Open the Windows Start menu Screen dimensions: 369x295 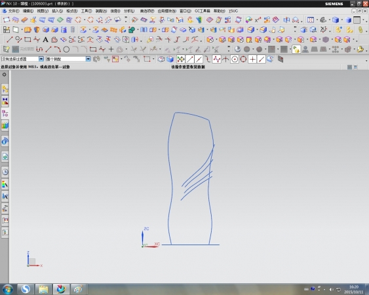[7, 289]
